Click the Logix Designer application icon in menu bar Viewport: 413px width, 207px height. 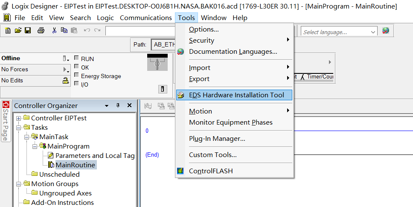pos(6,17)
